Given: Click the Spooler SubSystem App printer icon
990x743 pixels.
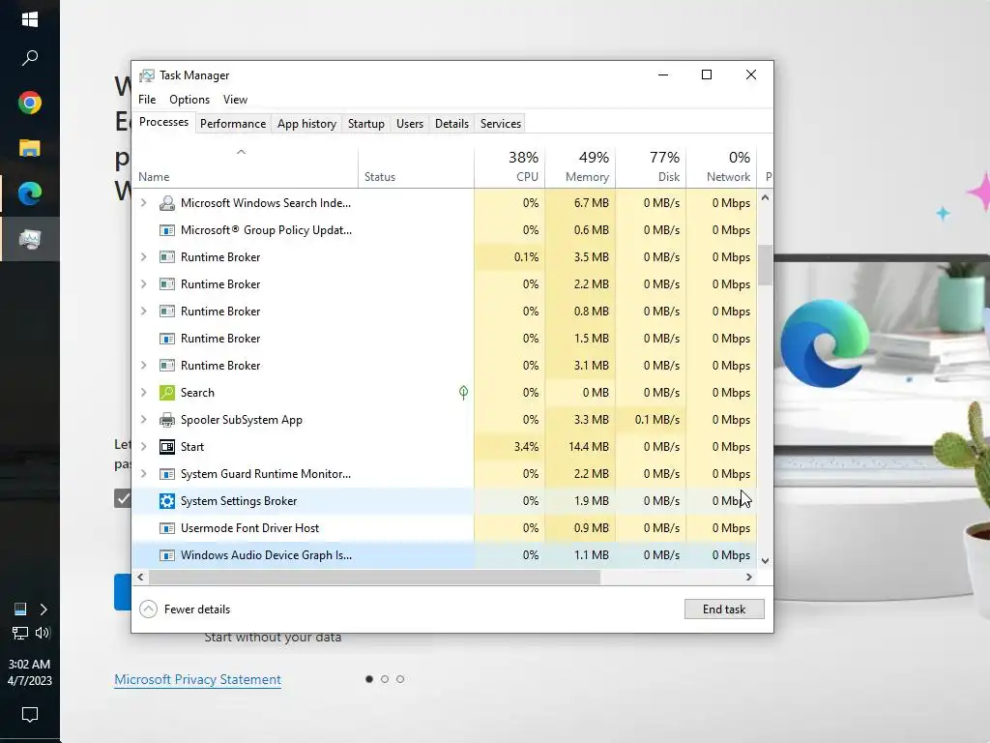Looking at the screenshot, I should 166,420.
